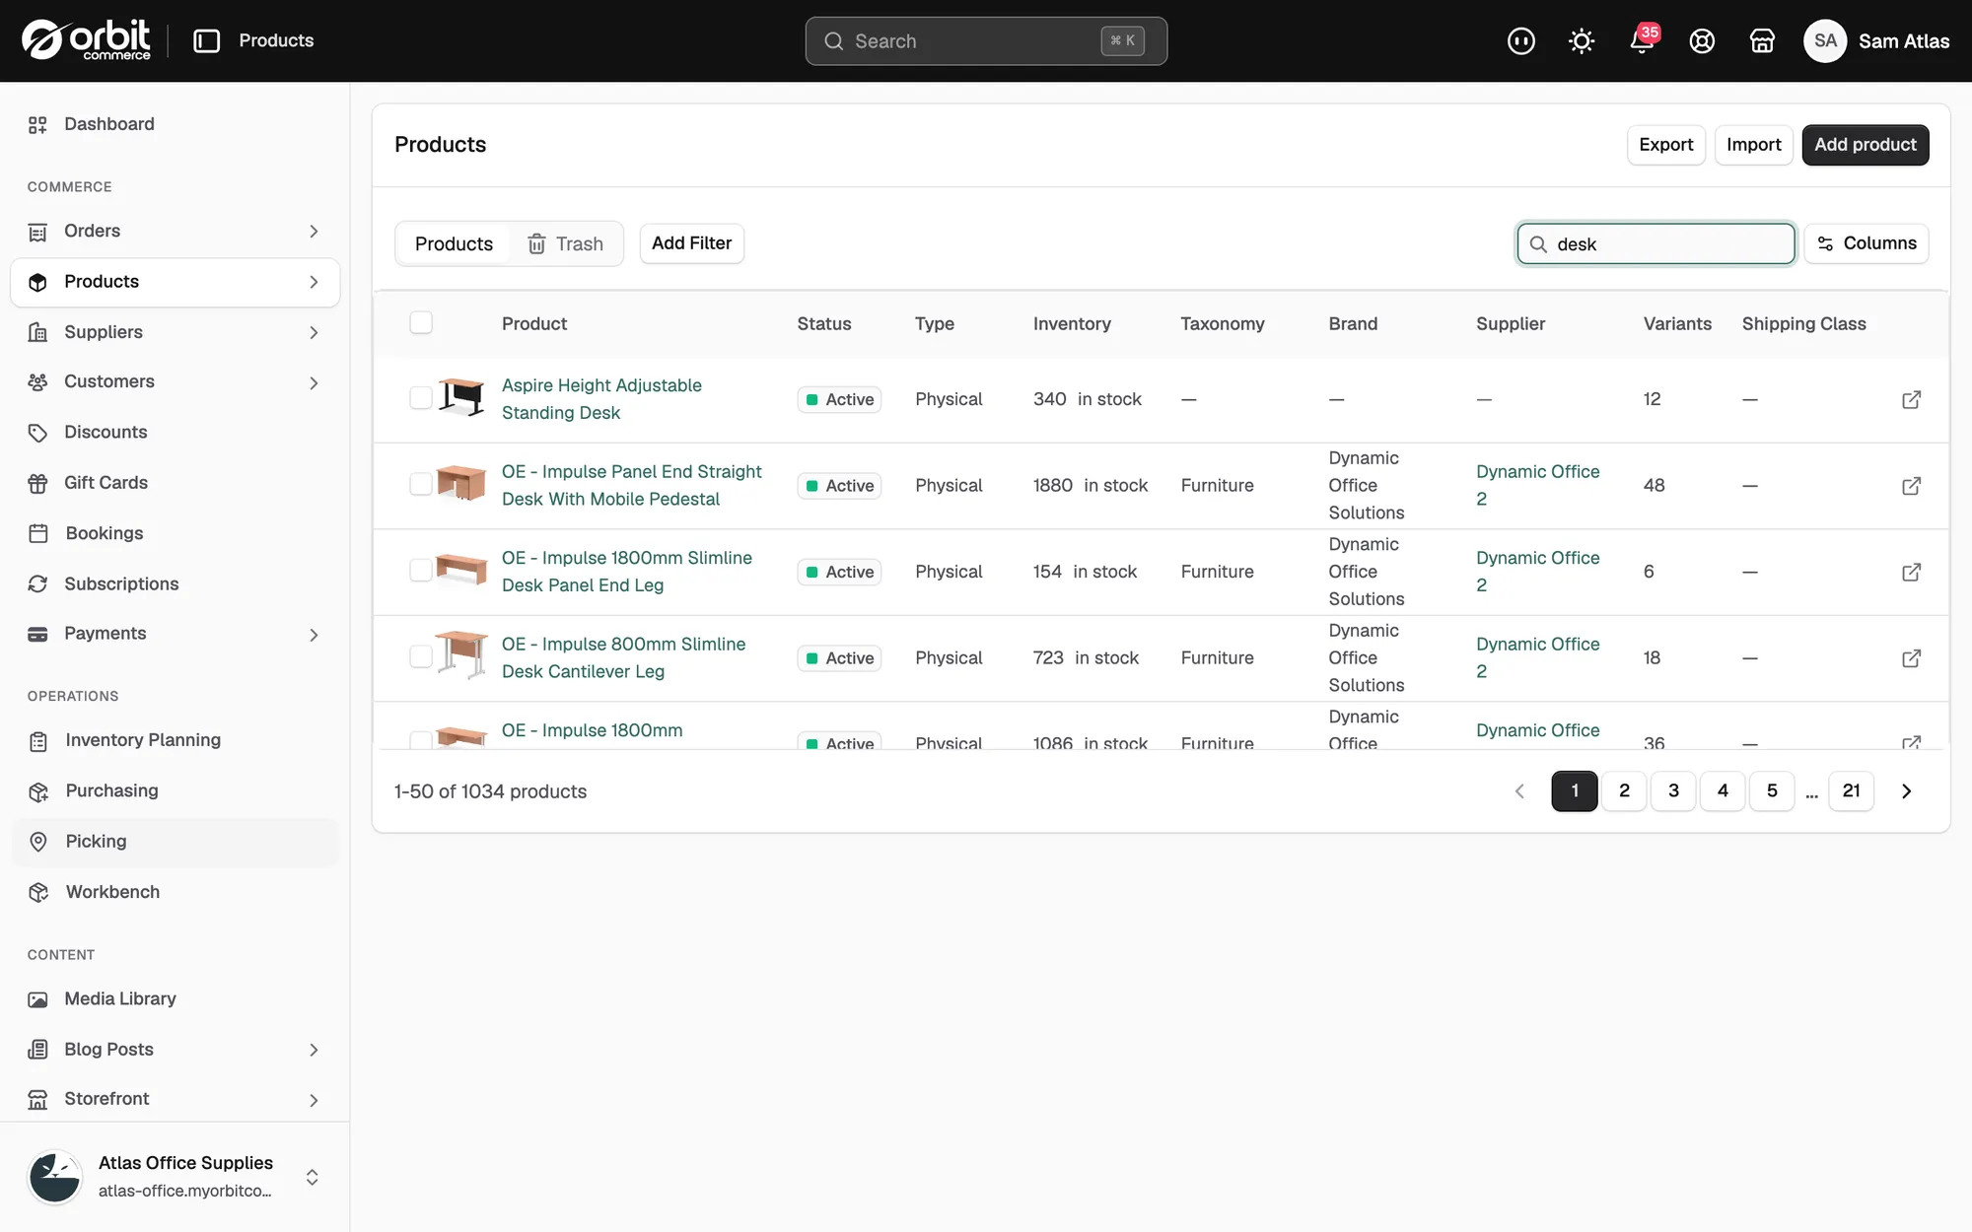This screenshot has width=1972, height=1232.
Task: Open the Atlas Office Supplies store switcher
Action: pos(175,1177)
